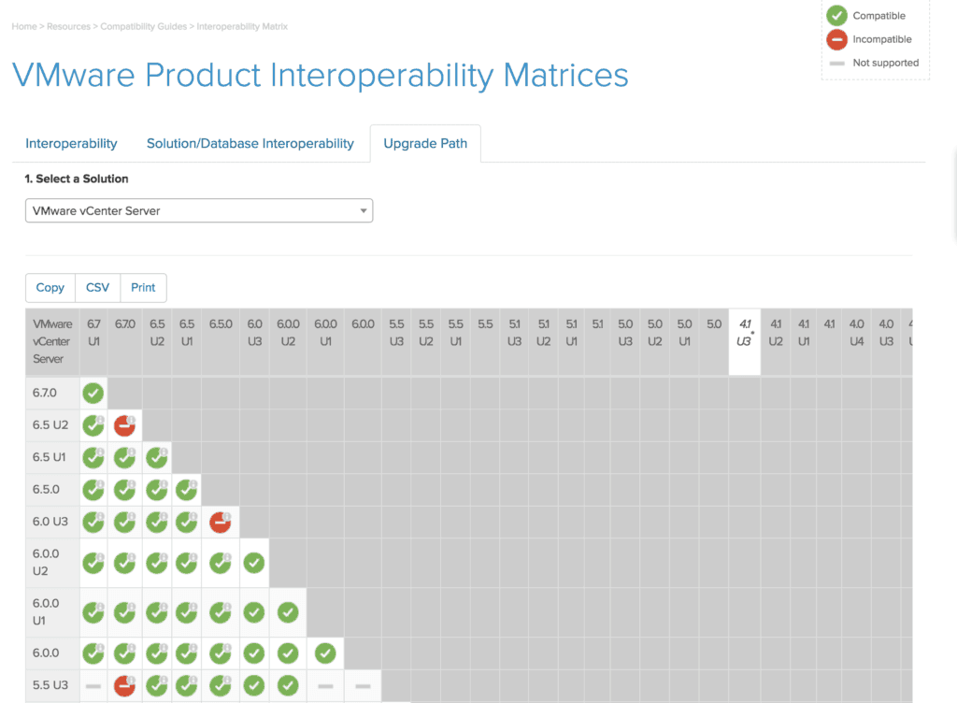The image size is (957, 703).
Task: Click the Print button
Action: click(143, 287)
